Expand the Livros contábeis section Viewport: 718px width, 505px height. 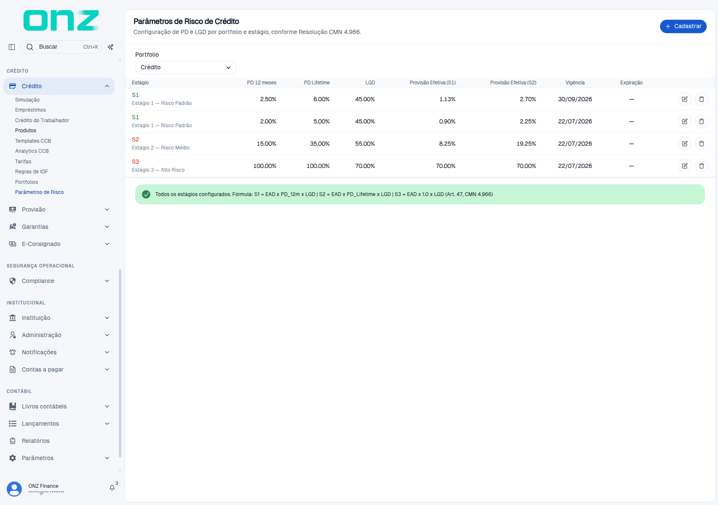pyautogui.click(x=59, y=406)
